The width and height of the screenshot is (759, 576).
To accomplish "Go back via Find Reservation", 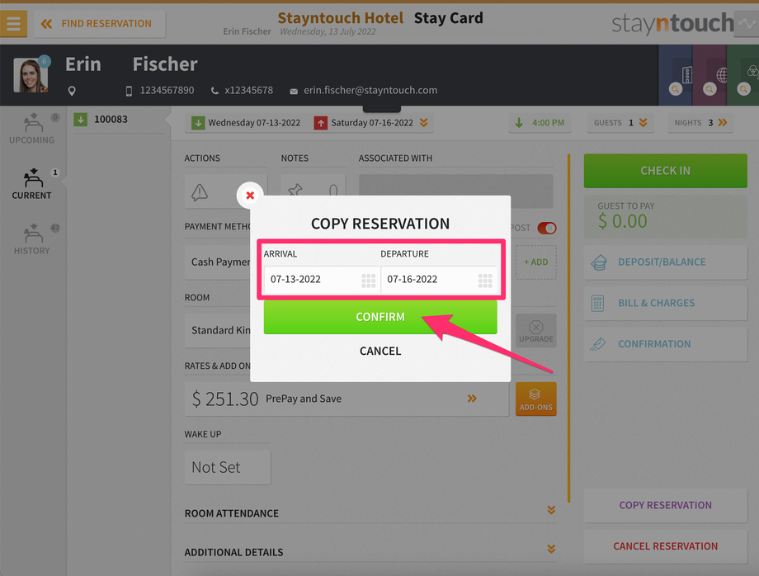I will tap(100, 24).
